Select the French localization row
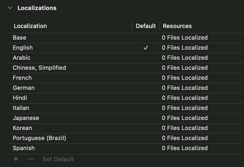Viewport: 244px width, 167px height. pyautogui.click(x=22, y=78)
